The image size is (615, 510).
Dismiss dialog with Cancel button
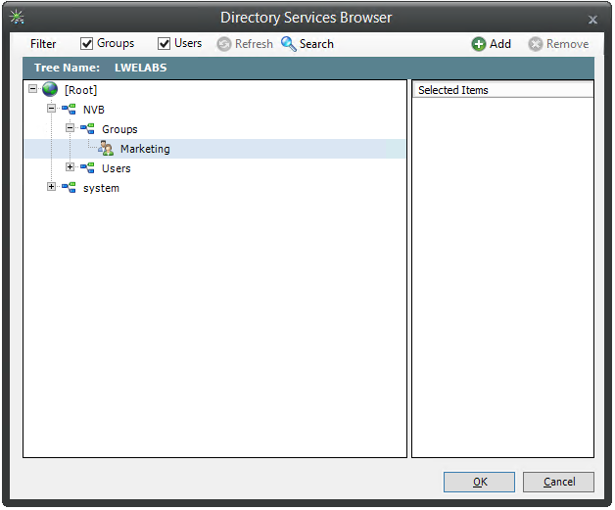pyautogui.click(x=558, y=482)
